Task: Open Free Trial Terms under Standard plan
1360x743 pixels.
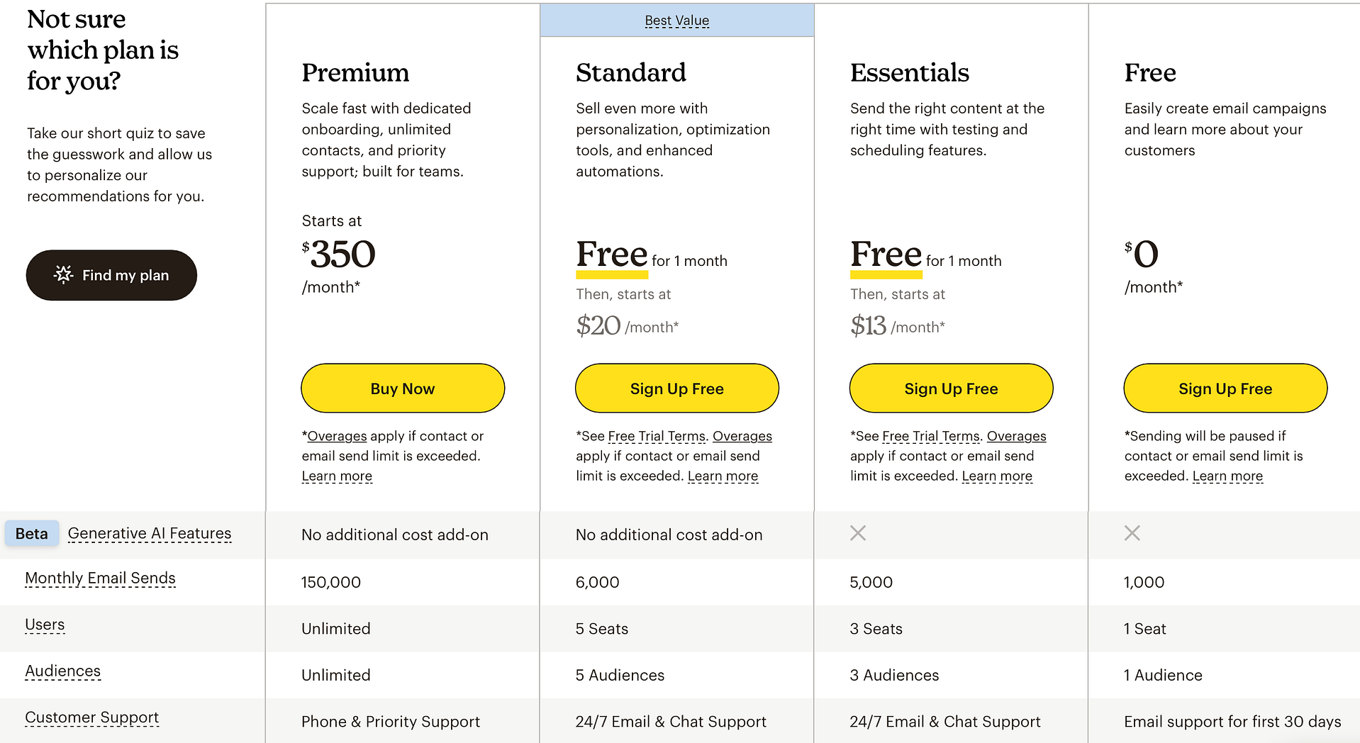Action: tap(657, 436)
